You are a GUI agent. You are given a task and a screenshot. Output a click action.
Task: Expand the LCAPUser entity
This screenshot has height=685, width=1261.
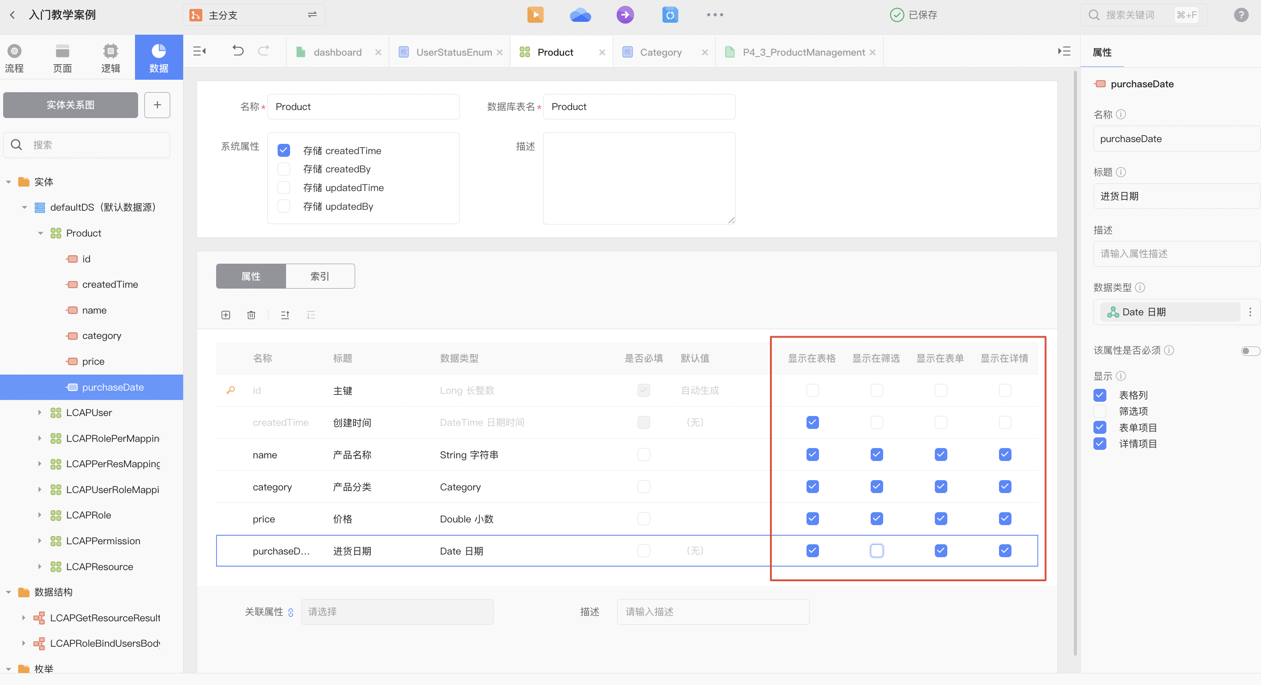click(x=40, y=412)
